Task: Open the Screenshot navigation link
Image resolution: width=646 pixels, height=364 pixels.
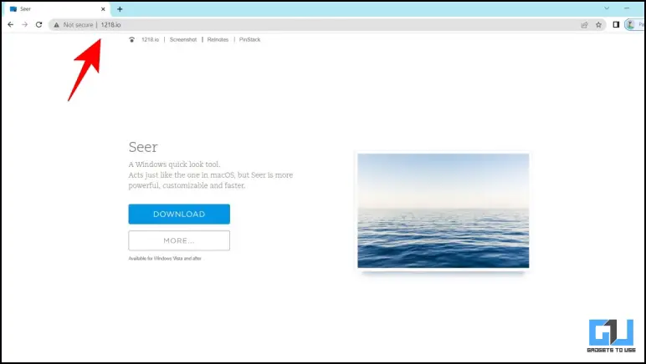Action: [183, 39]
